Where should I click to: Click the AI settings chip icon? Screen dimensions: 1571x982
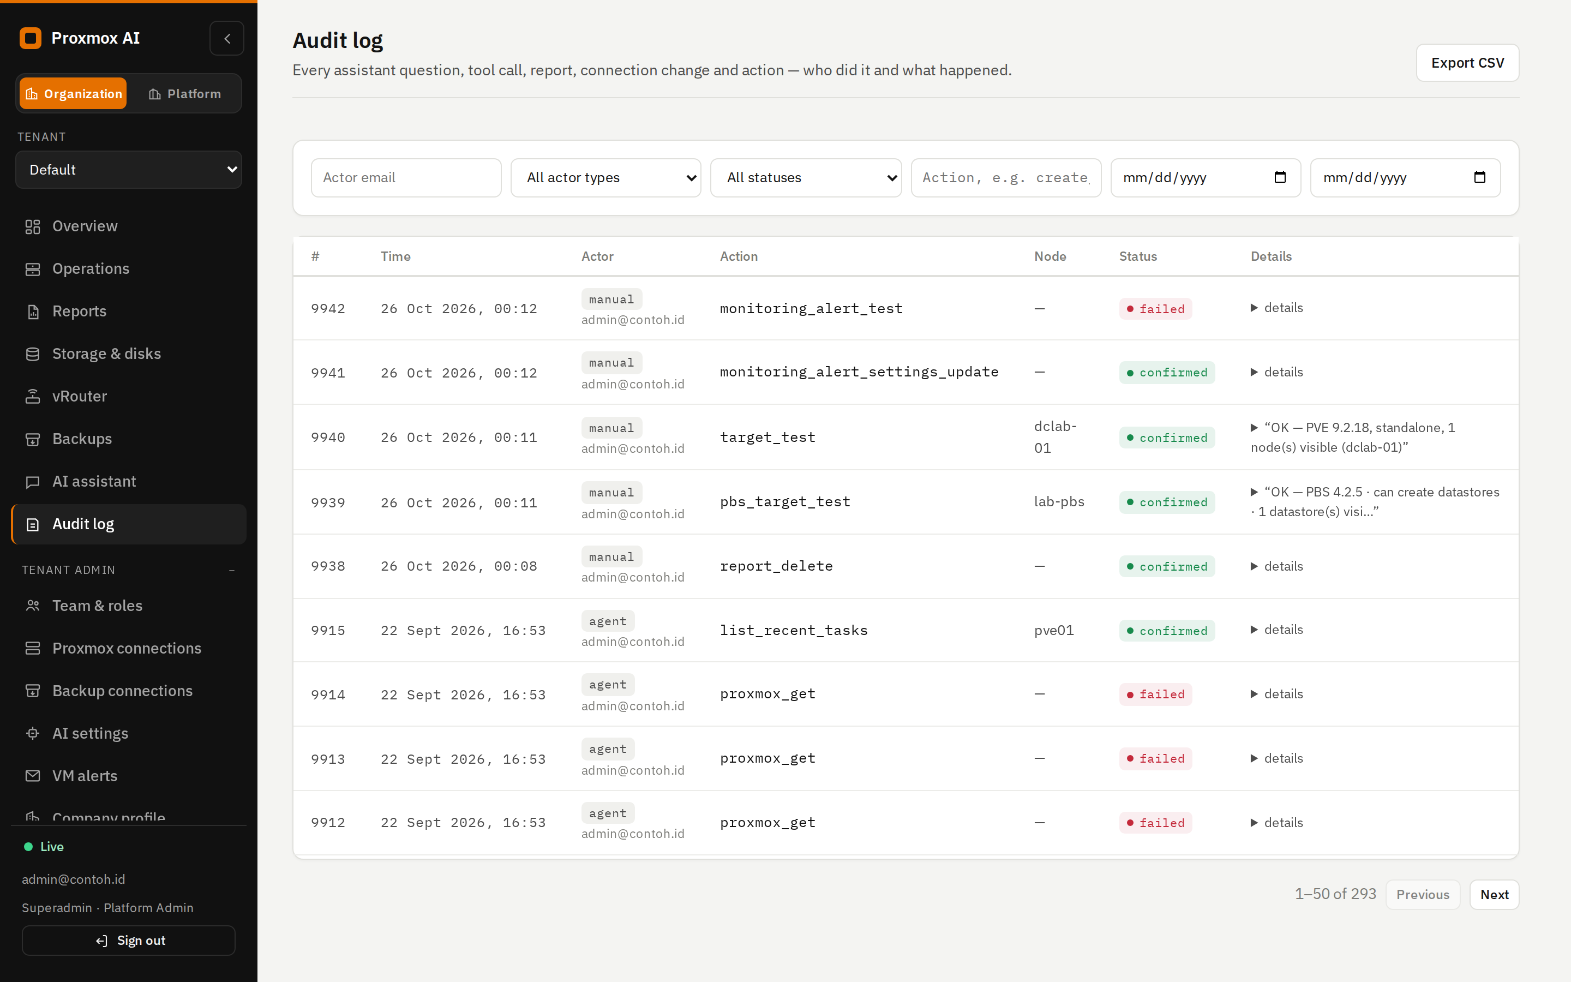click(33, 733)
